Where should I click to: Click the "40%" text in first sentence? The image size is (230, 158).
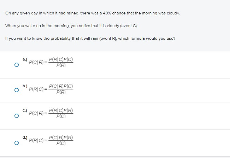coord(107,13)
